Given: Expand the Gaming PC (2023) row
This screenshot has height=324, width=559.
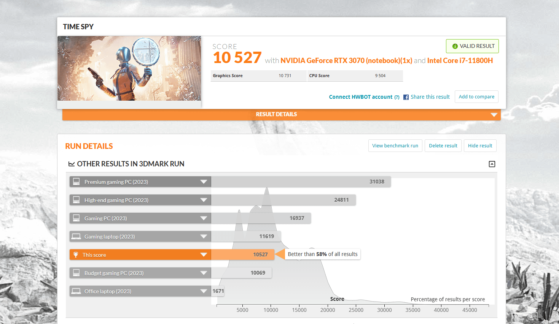Looking at the screenshot, I should [204, 218].
